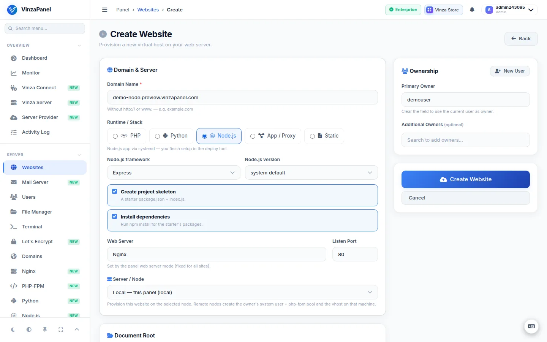Screen dimensions: 547x342
Task: Open Users menu item
Action: pyautogui.click(x=45, y=197)
